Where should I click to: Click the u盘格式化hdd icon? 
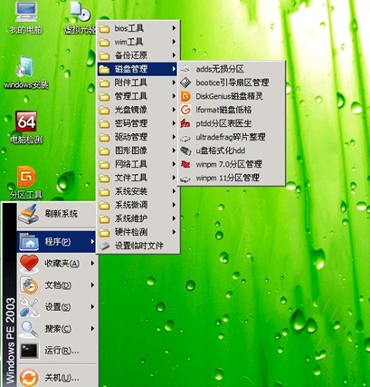coord(185,150)
